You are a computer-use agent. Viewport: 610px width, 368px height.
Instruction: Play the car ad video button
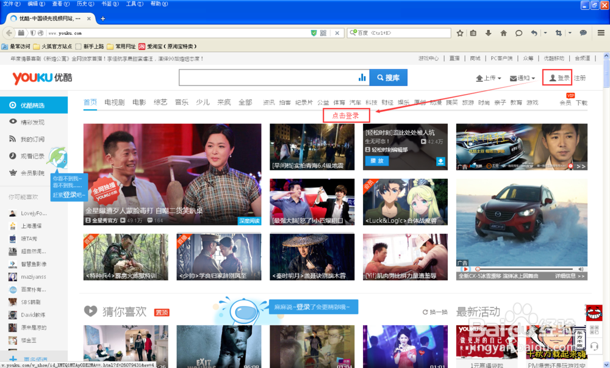[464, 269]
